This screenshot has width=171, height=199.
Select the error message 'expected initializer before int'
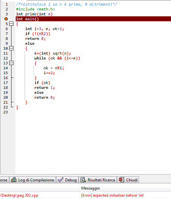113,195
